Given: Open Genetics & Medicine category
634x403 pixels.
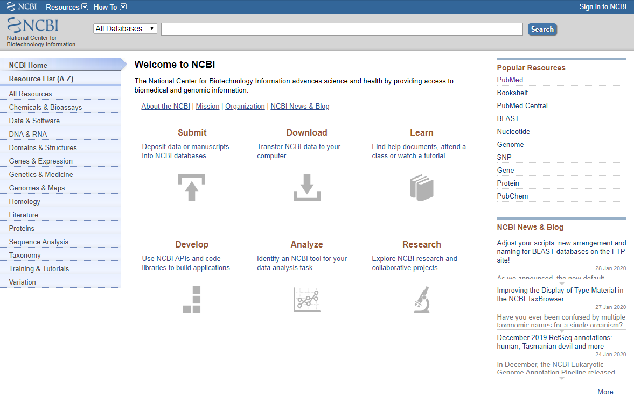Looking at the screenshot, I should click(x=60, y=174).
